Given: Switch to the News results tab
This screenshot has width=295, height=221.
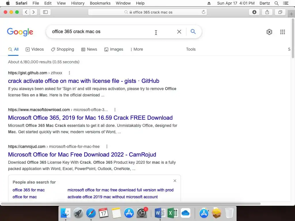Looking at the screenshot, I should point(89,49).
